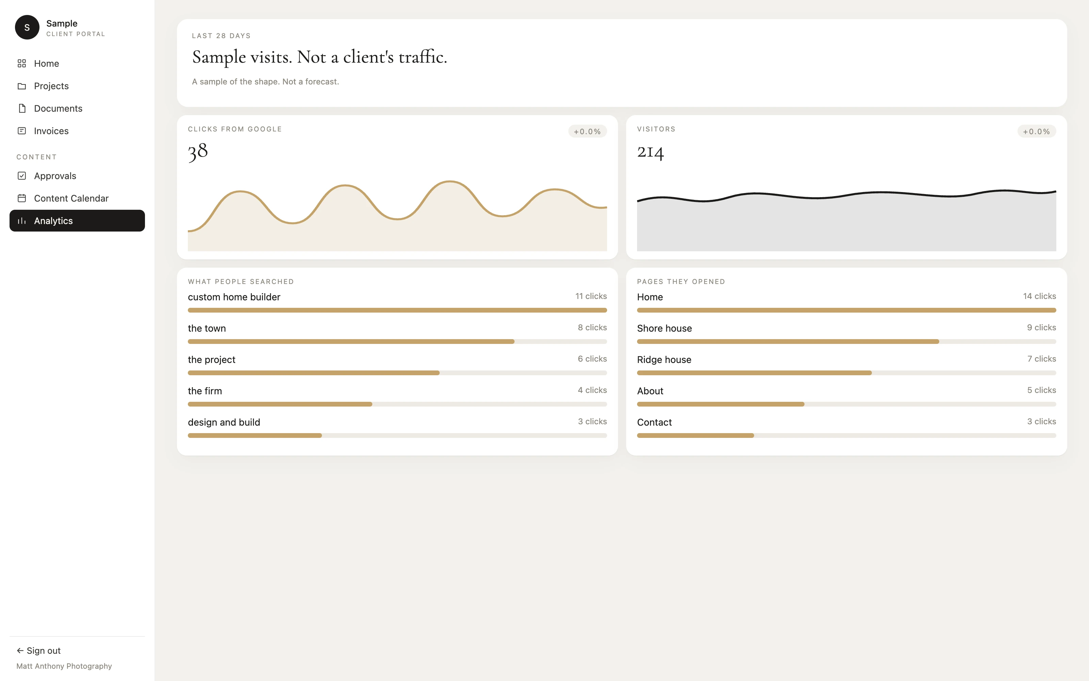Screen dimensions: 1089x681
Task: Click the round S avatar logo
Action: 27,28
